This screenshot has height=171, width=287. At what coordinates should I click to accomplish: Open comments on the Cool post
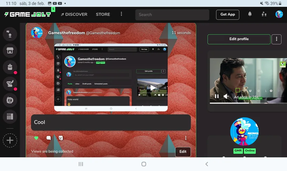tap(48, 138)
